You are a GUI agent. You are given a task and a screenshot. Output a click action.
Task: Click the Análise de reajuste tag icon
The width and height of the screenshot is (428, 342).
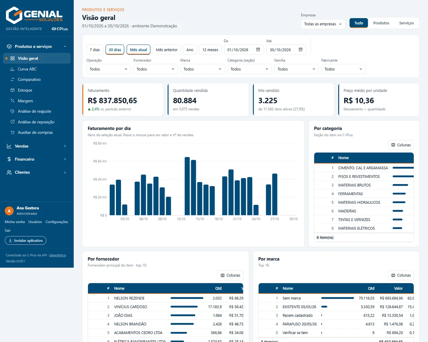click(x=12, y=111)
